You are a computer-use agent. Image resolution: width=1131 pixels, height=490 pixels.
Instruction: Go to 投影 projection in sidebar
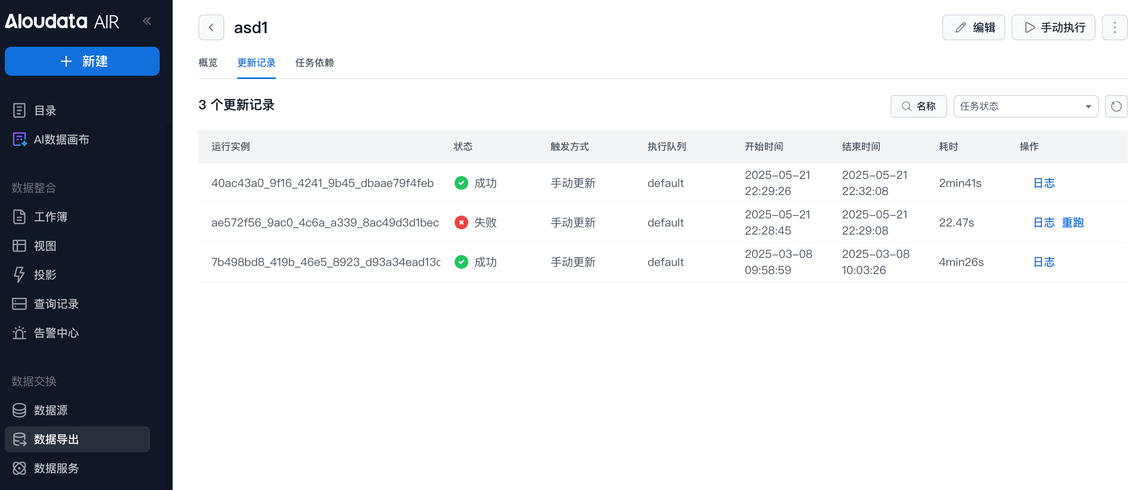pyautogui.click(x=45, y=274)
